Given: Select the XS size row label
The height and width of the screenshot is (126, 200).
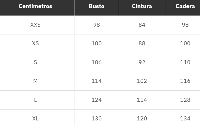Looking at the screenshot, I should tap(35, 43).
